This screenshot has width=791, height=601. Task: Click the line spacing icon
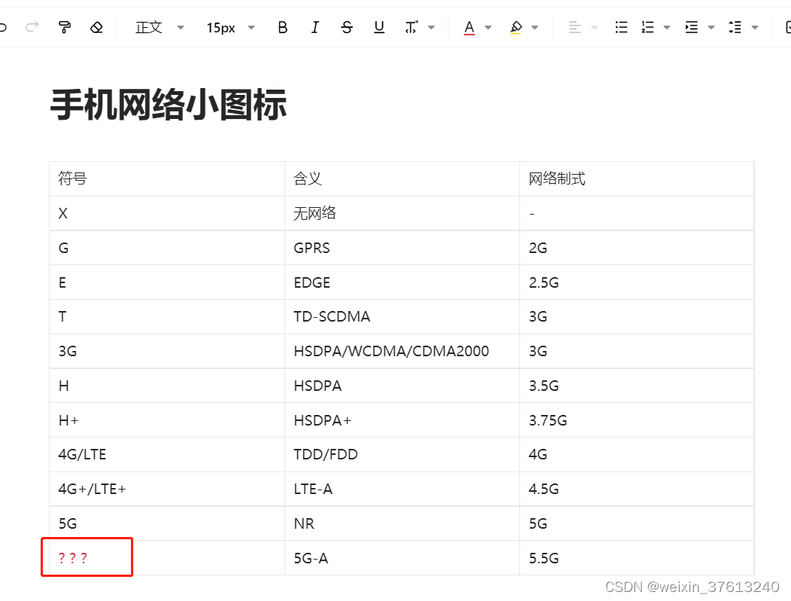[x=735, y=28]
